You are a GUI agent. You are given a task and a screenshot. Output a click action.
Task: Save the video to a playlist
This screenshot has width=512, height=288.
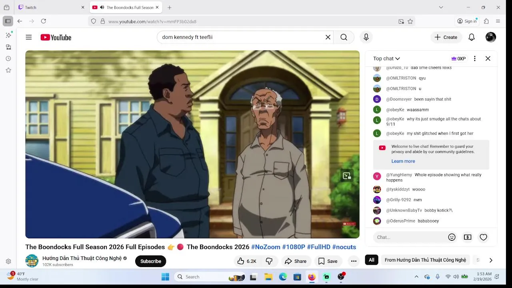pyautogui.click(x=328, y=261)
